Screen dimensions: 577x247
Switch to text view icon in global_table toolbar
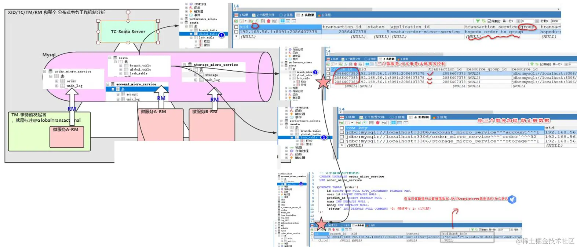click(294, 21)
